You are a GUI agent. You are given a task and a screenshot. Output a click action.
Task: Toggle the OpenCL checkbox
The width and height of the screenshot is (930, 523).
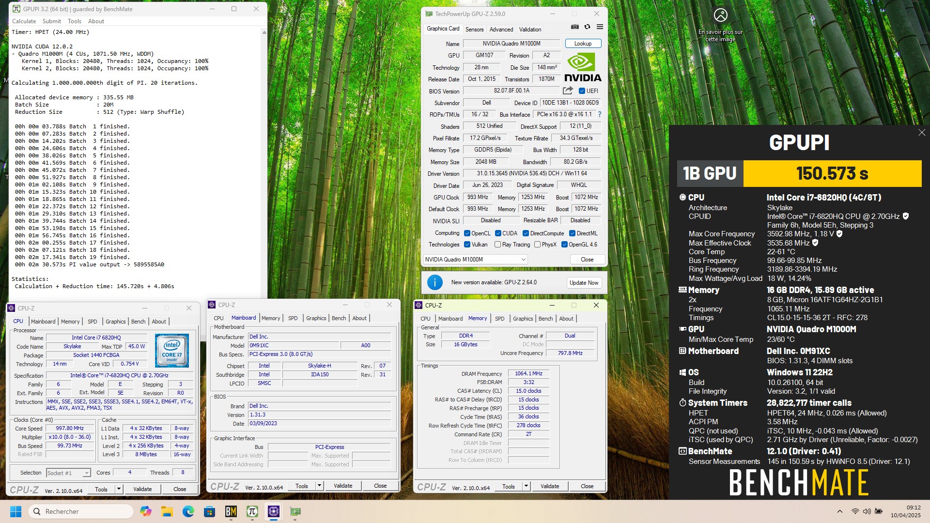[467, 233]
